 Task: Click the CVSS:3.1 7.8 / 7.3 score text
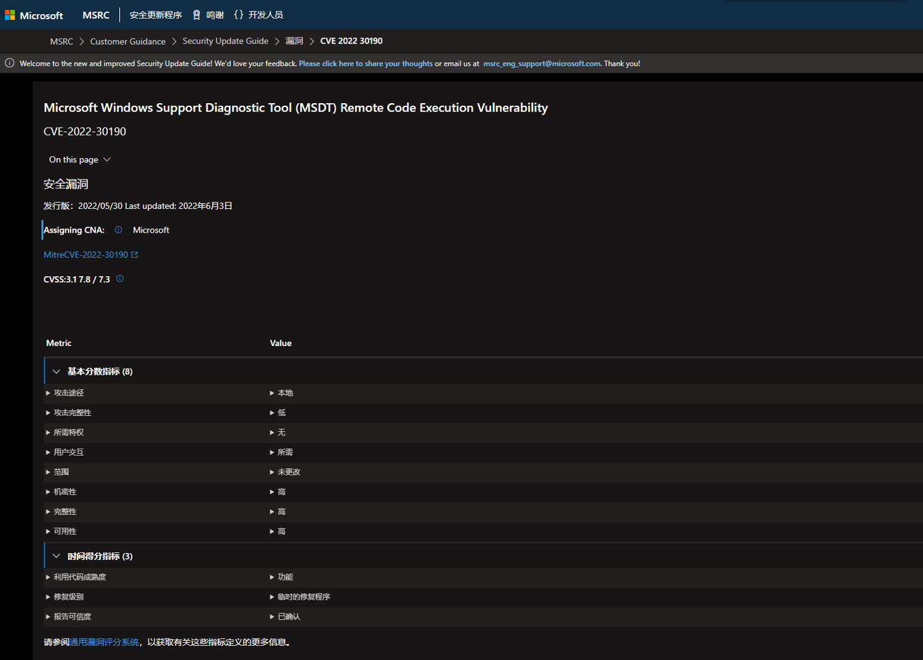click(x=77, y=279)
